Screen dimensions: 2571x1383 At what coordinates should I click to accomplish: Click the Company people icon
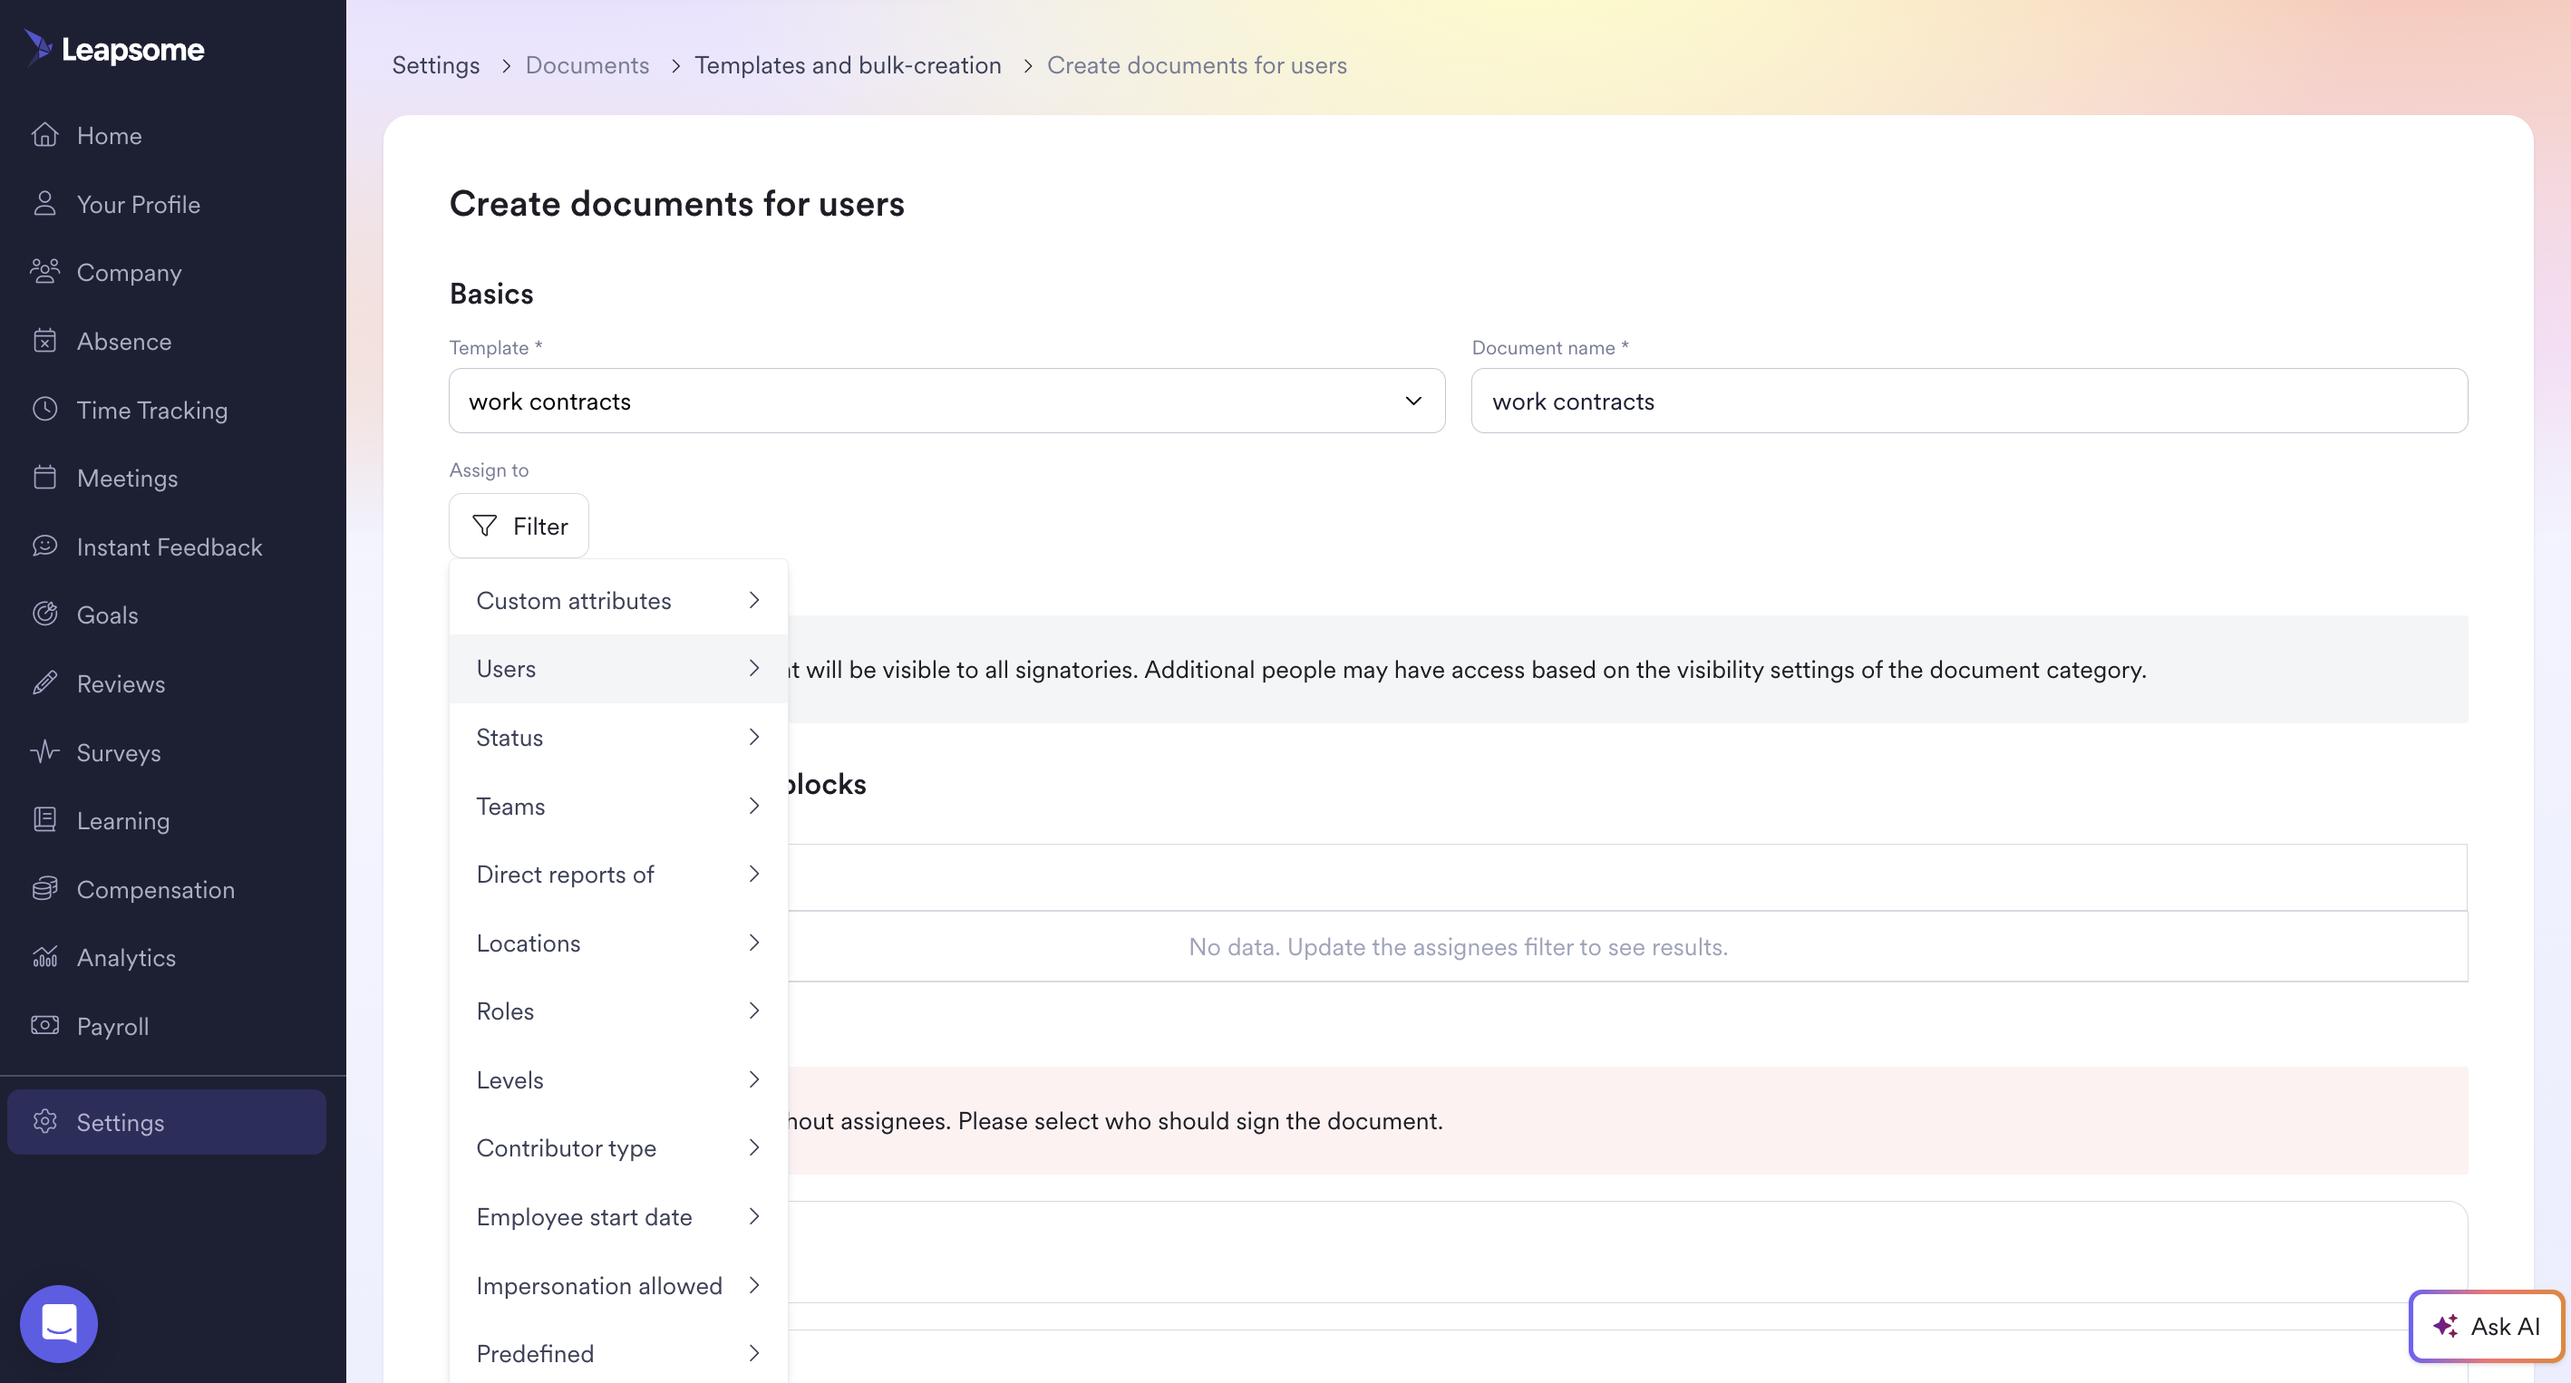coord(45,271)
